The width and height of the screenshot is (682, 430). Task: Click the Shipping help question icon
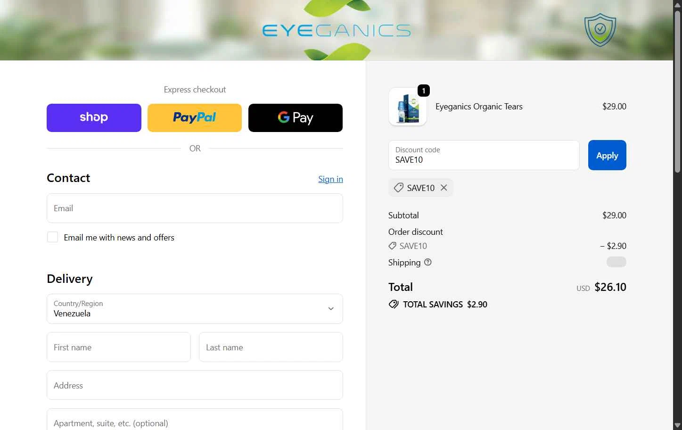click(x=428, y=262)
